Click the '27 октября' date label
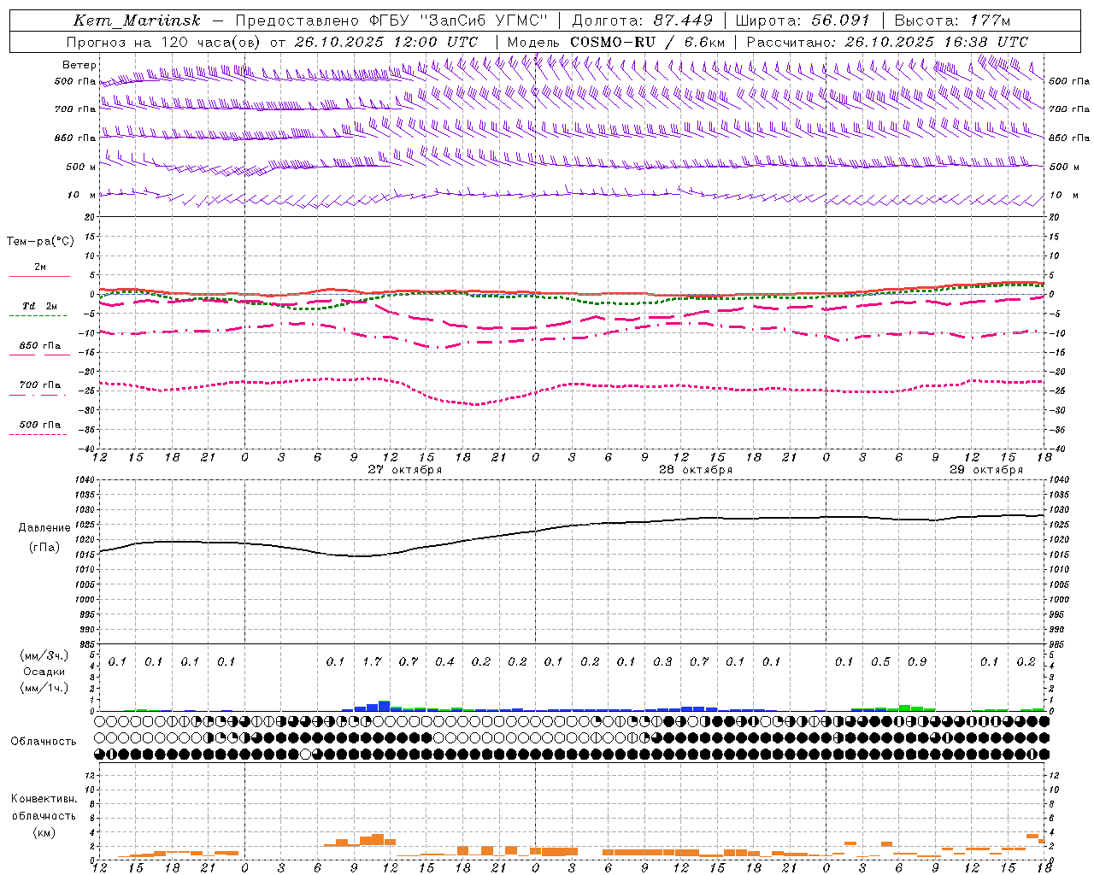The height and width of the screenshot is (875, 1094). pyautogui.click(x=405, y=470)
